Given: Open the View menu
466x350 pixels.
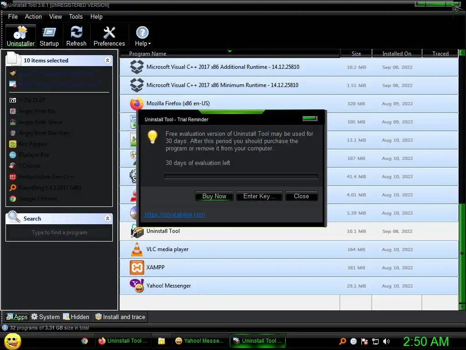Looking at the screenshot, I should pyautogui.click(x=55, y=17).
